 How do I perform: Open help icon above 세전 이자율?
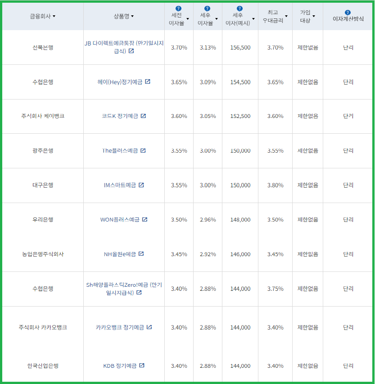[179, 9]
